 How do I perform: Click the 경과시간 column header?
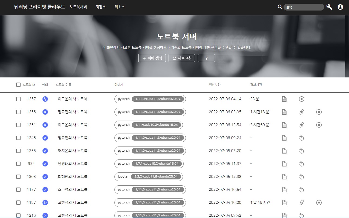coord(256,85)
